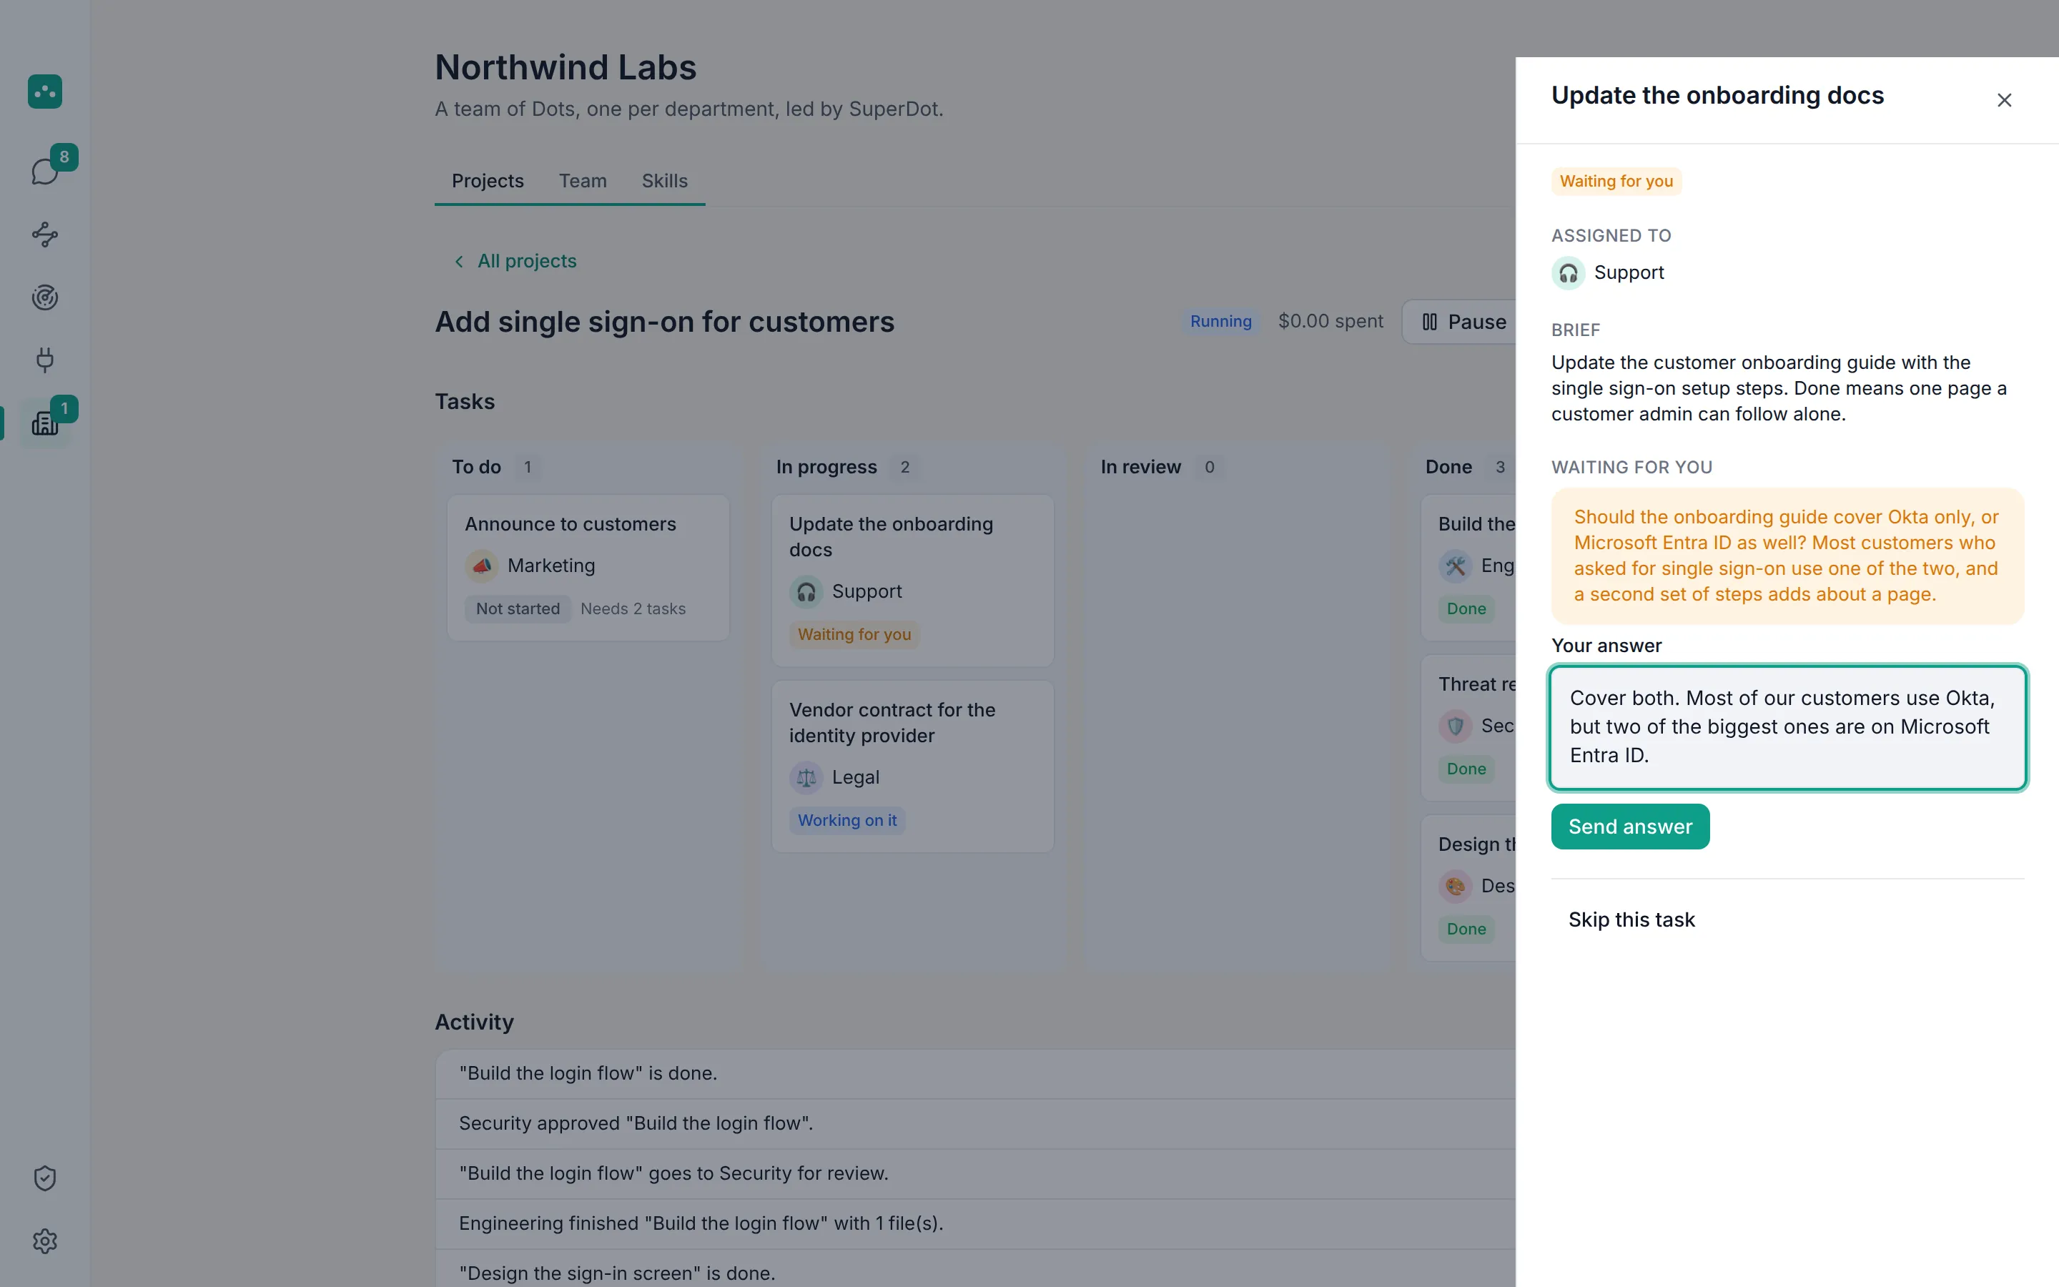The image size is (2059, 1287).
Task: Click activity row Engineering finished "Build the login flow"
Action: (976, 1224)
